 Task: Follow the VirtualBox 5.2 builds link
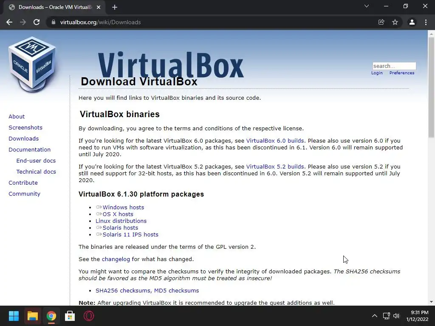pos(275,166)
